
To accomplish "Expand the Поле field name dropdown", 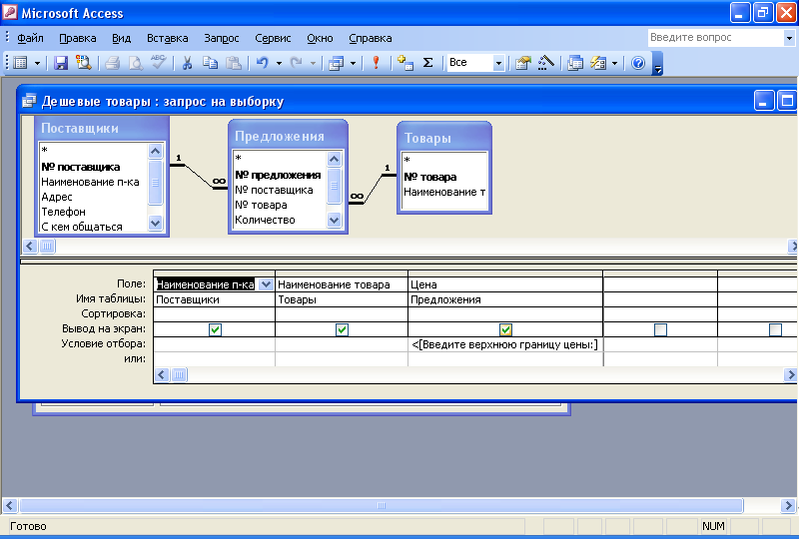I will coord(266,284).
